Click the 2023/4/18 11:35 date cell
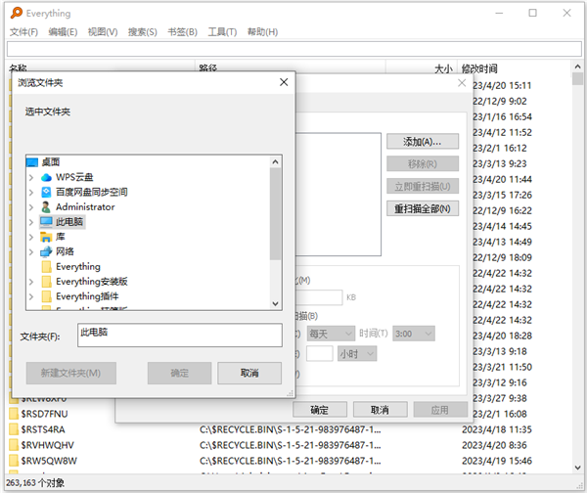The image size is (587, 493). click(497, 429)
